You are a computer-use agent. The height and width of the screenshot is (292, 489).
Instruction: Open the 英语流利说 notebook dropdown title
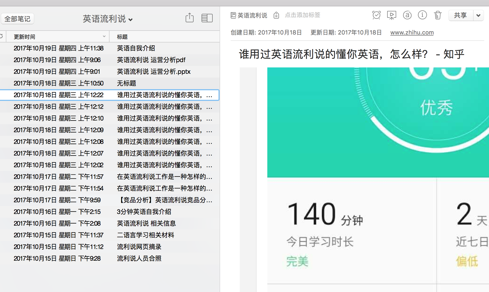click(108, 19)
